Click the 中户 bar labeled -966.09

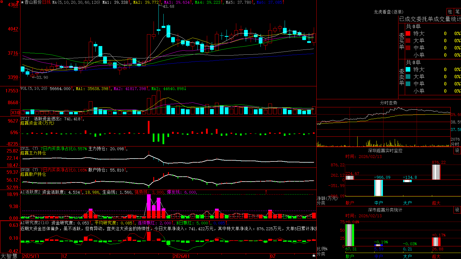pyautogui.click(x=379, y=188)
